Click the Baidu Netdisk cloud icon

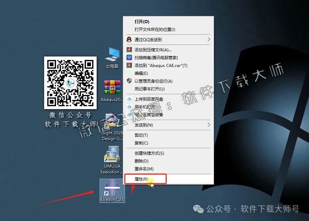[129, 99]
